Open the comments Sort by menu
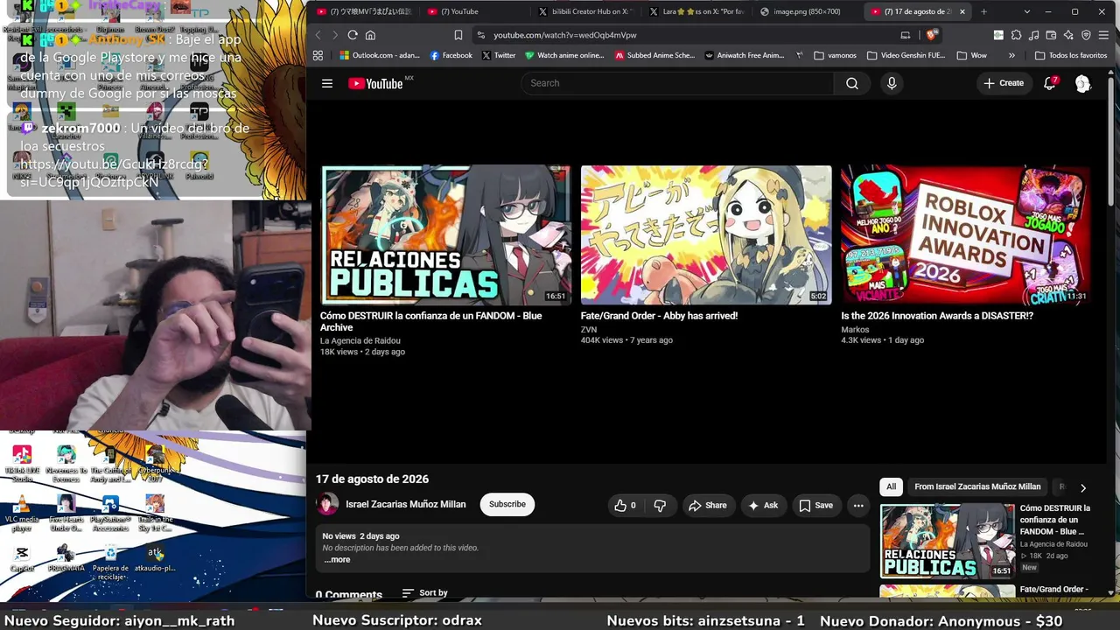Screen dimensions: 1120x630 tap(425, 593)
